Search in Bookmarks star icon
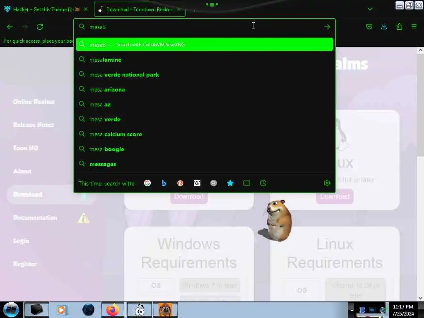Image resolution: width=424 pixels, height=318 pixels. (230, 183)
